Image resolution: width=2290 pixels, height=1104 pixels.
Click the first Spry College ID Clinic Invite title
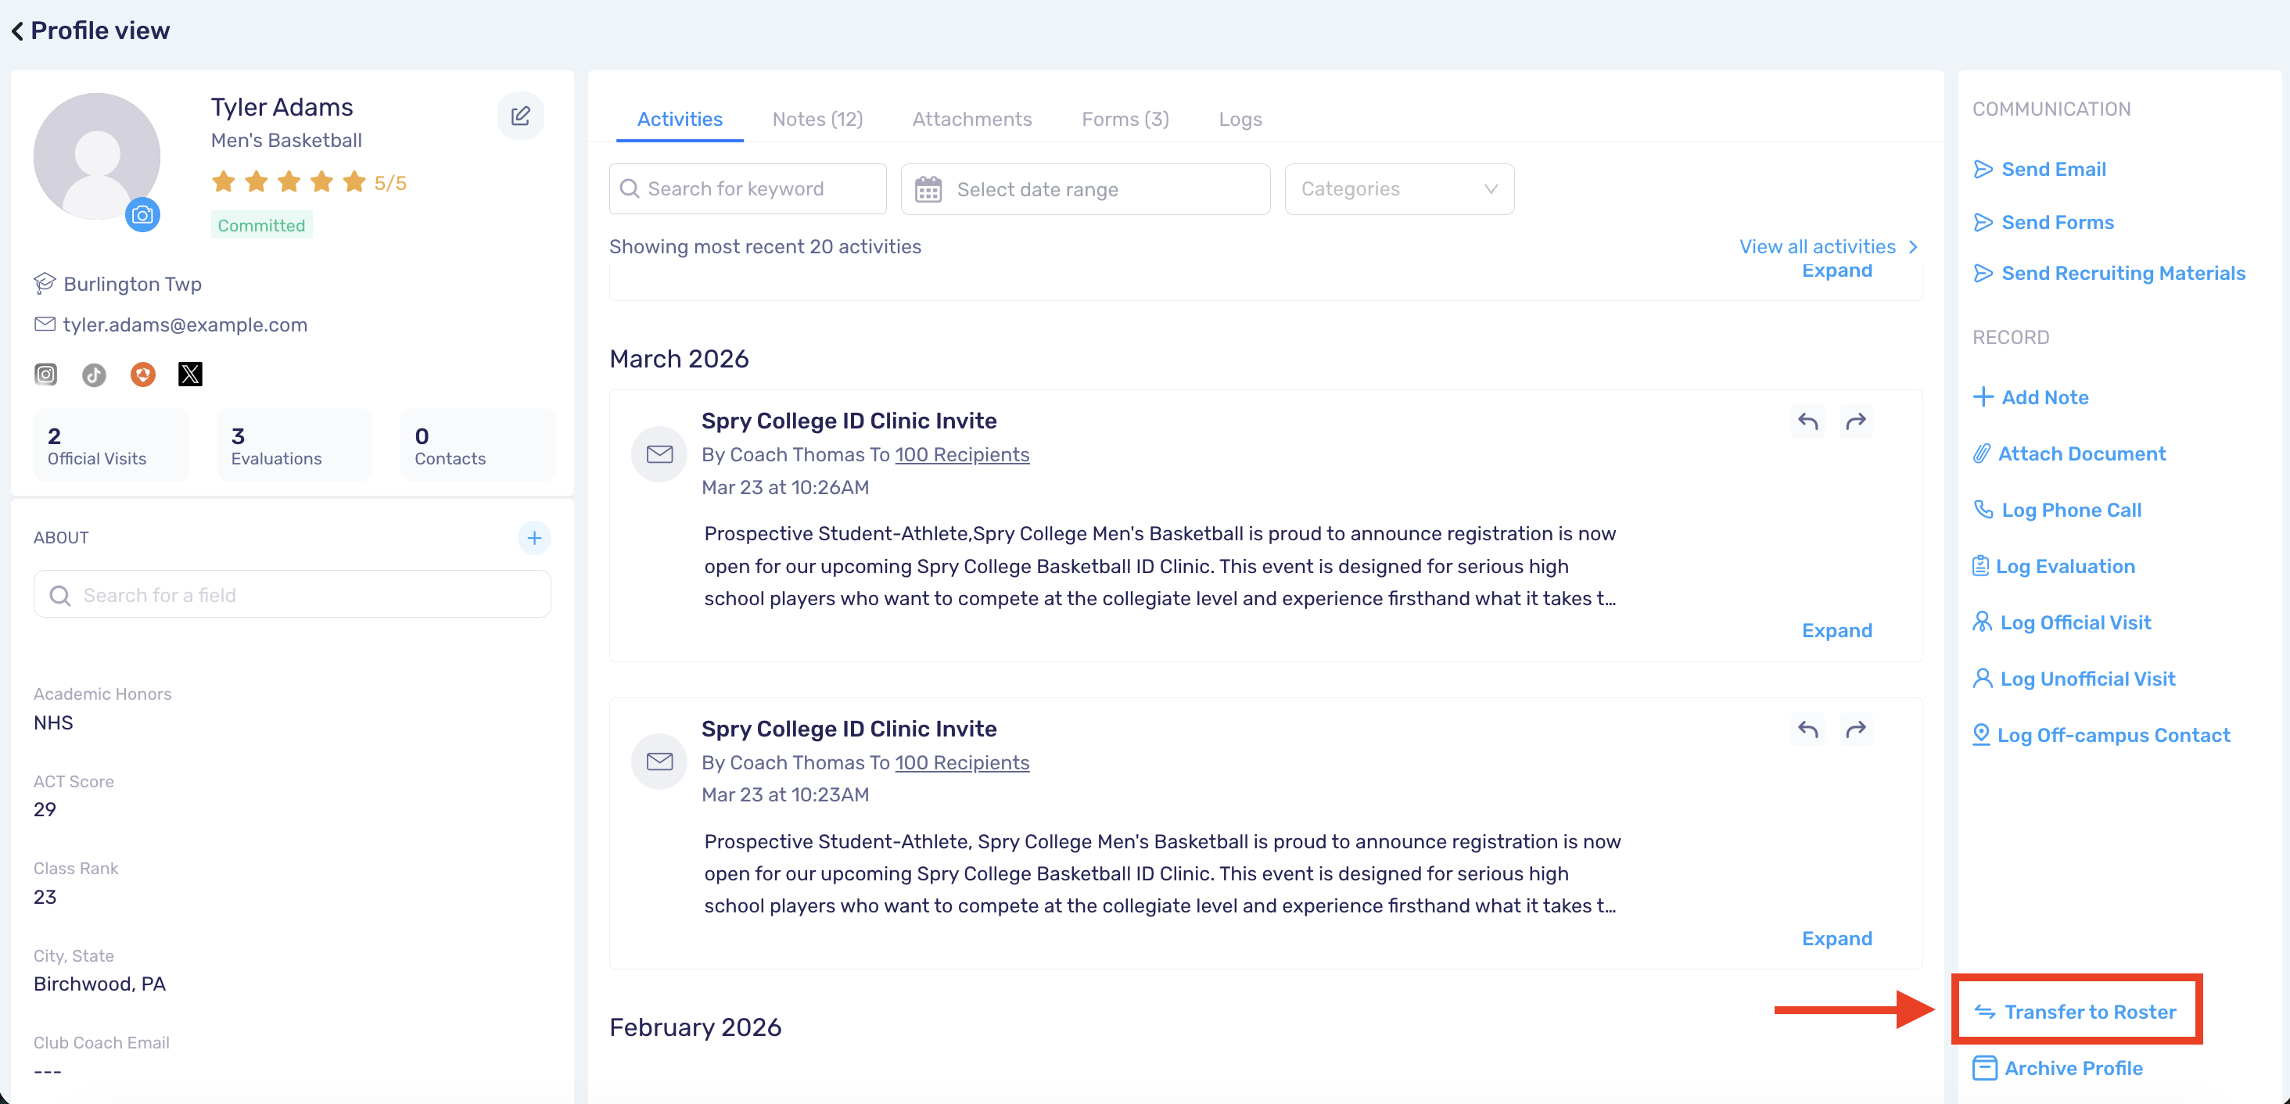849,421
